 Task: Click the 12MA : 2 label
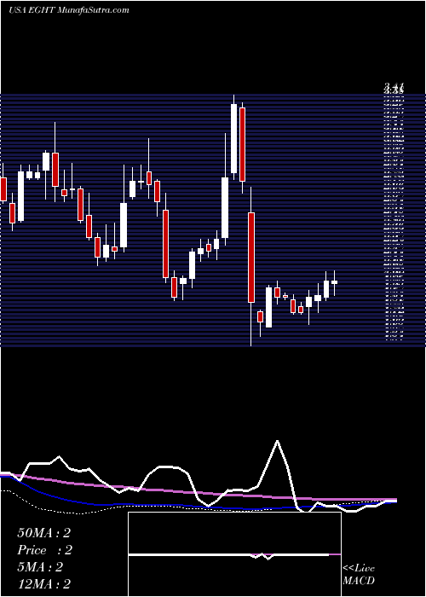[44, 584]
